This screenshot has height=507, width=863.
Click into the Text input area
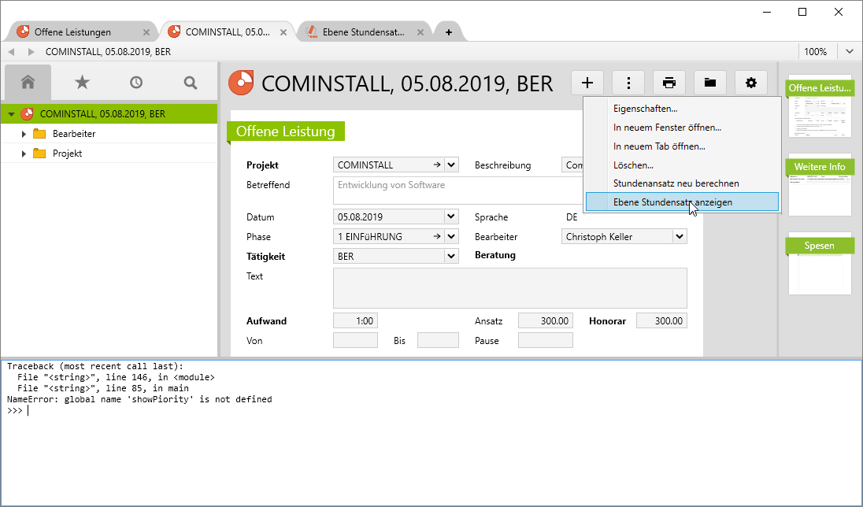pyautogui.click(x=509, y=288)
